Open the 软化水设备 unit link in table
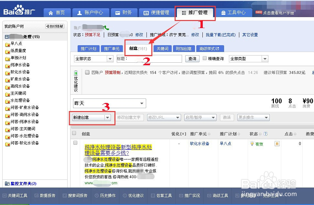This screenshot has height=205, width=314. 200,144
